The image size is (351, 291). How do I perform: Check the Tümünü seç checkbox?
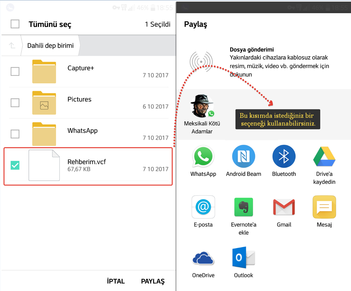(15, 24)
